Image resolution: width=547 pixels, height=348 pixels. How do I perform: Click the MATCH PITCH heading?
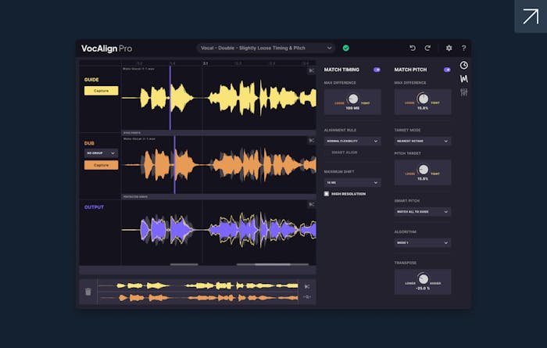pyautogui.click(x=410, y=70)
